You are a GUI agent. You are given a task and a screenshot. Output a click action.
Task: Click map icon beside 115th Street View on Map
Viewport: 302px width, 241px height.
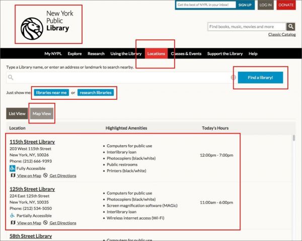(13, 175)
